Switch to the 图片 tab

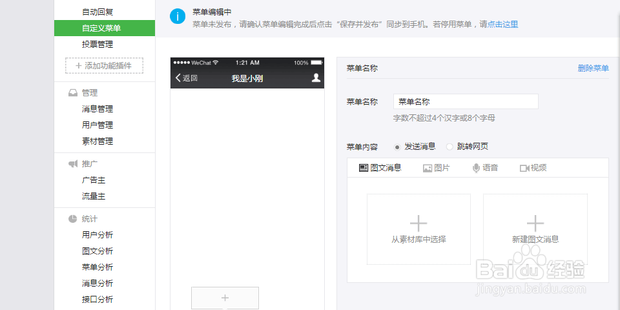click(x=436, y=168)
